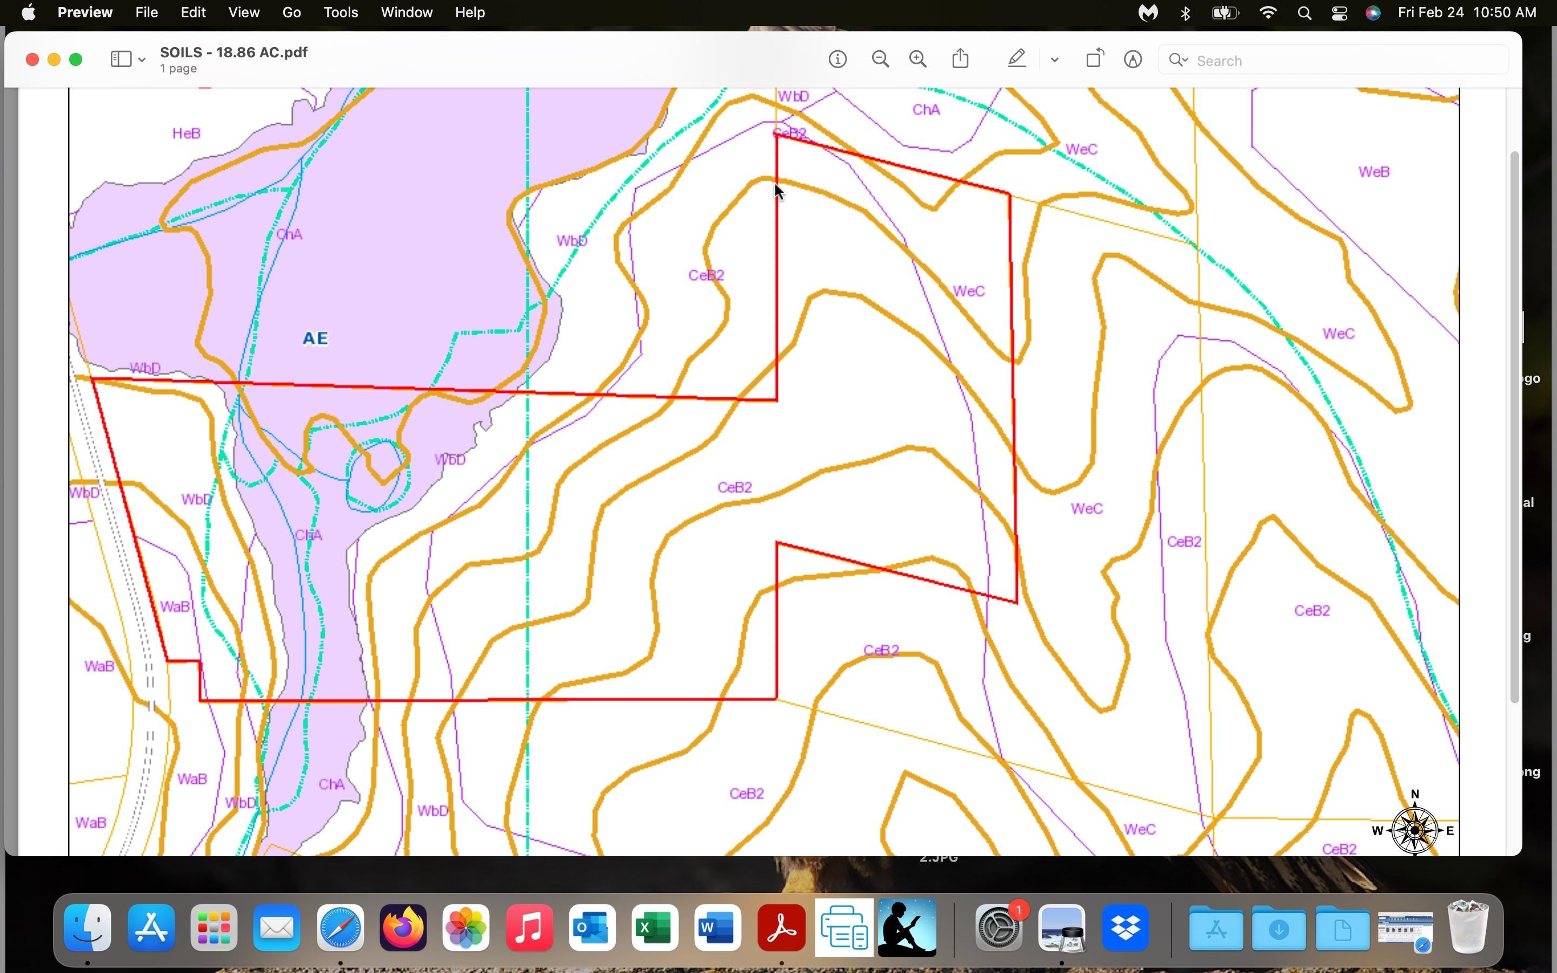
Task: Open highlight color dropdown arrow
Action: 1054,60
